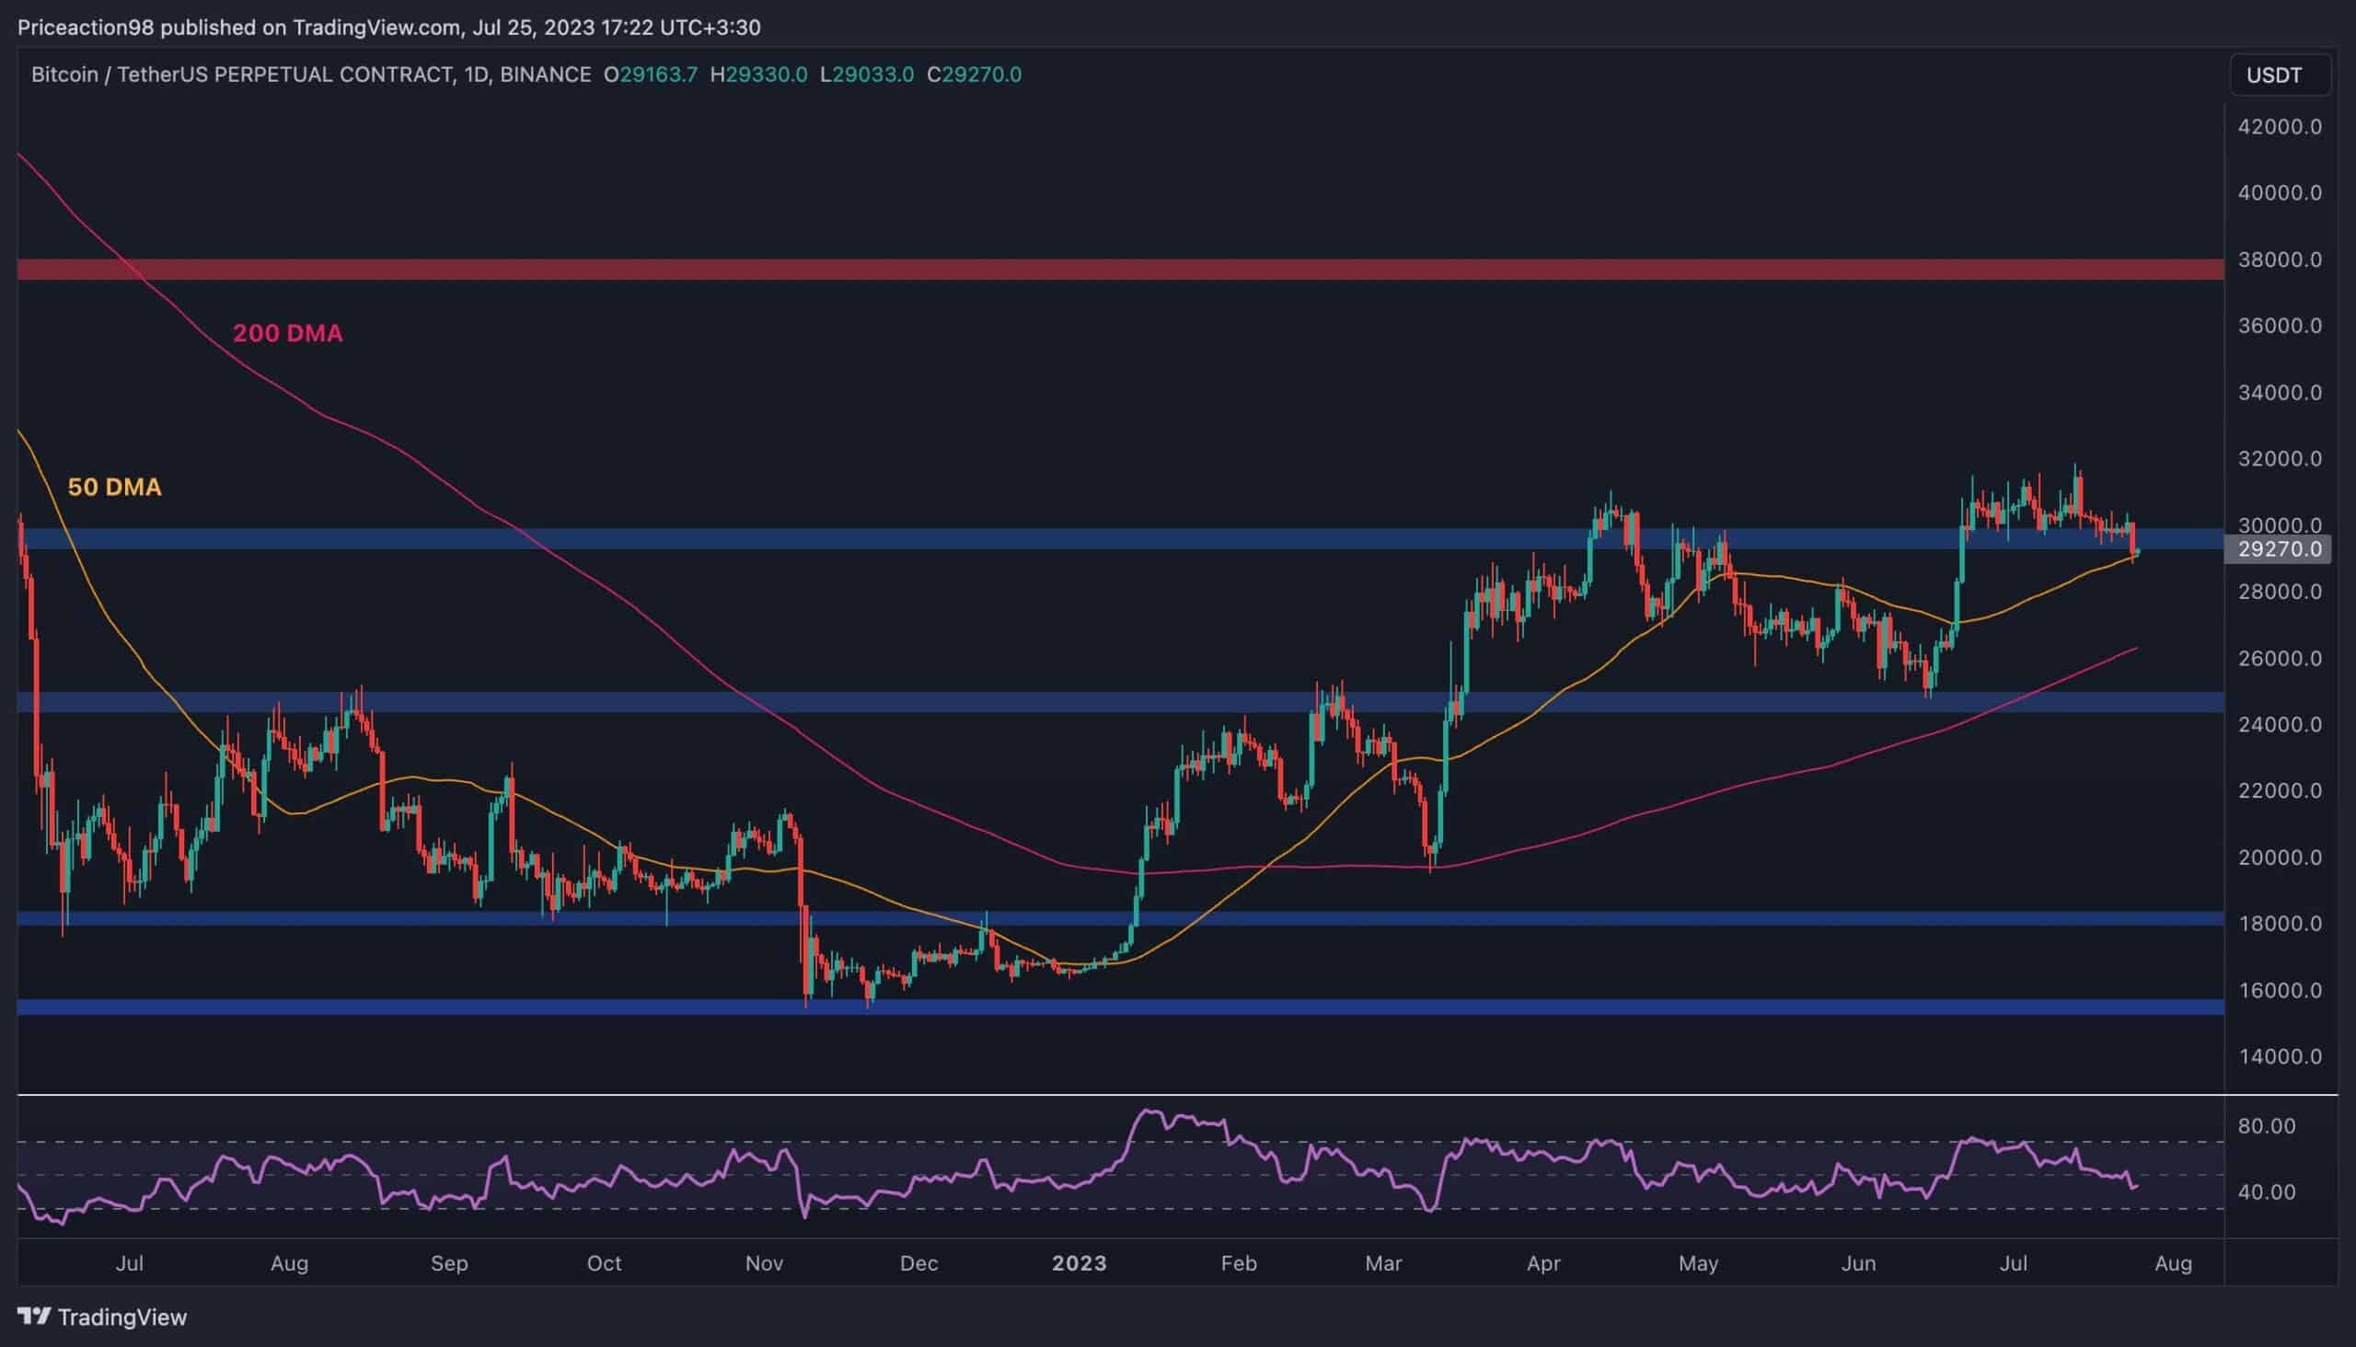Screen dimensions: 2356x1347
Task: Click the Priceaction98 publisher text
Action: click(87, 28)
